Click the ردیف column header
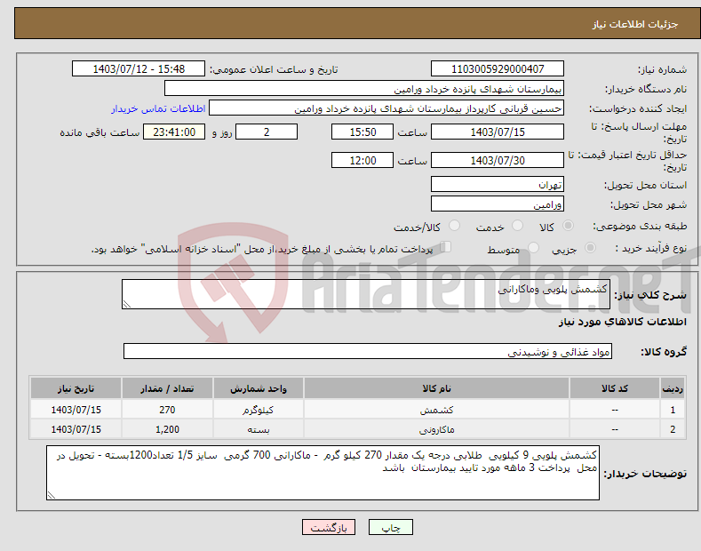The height and width of the screenshot is (551, 701). [x=673, y=388]
